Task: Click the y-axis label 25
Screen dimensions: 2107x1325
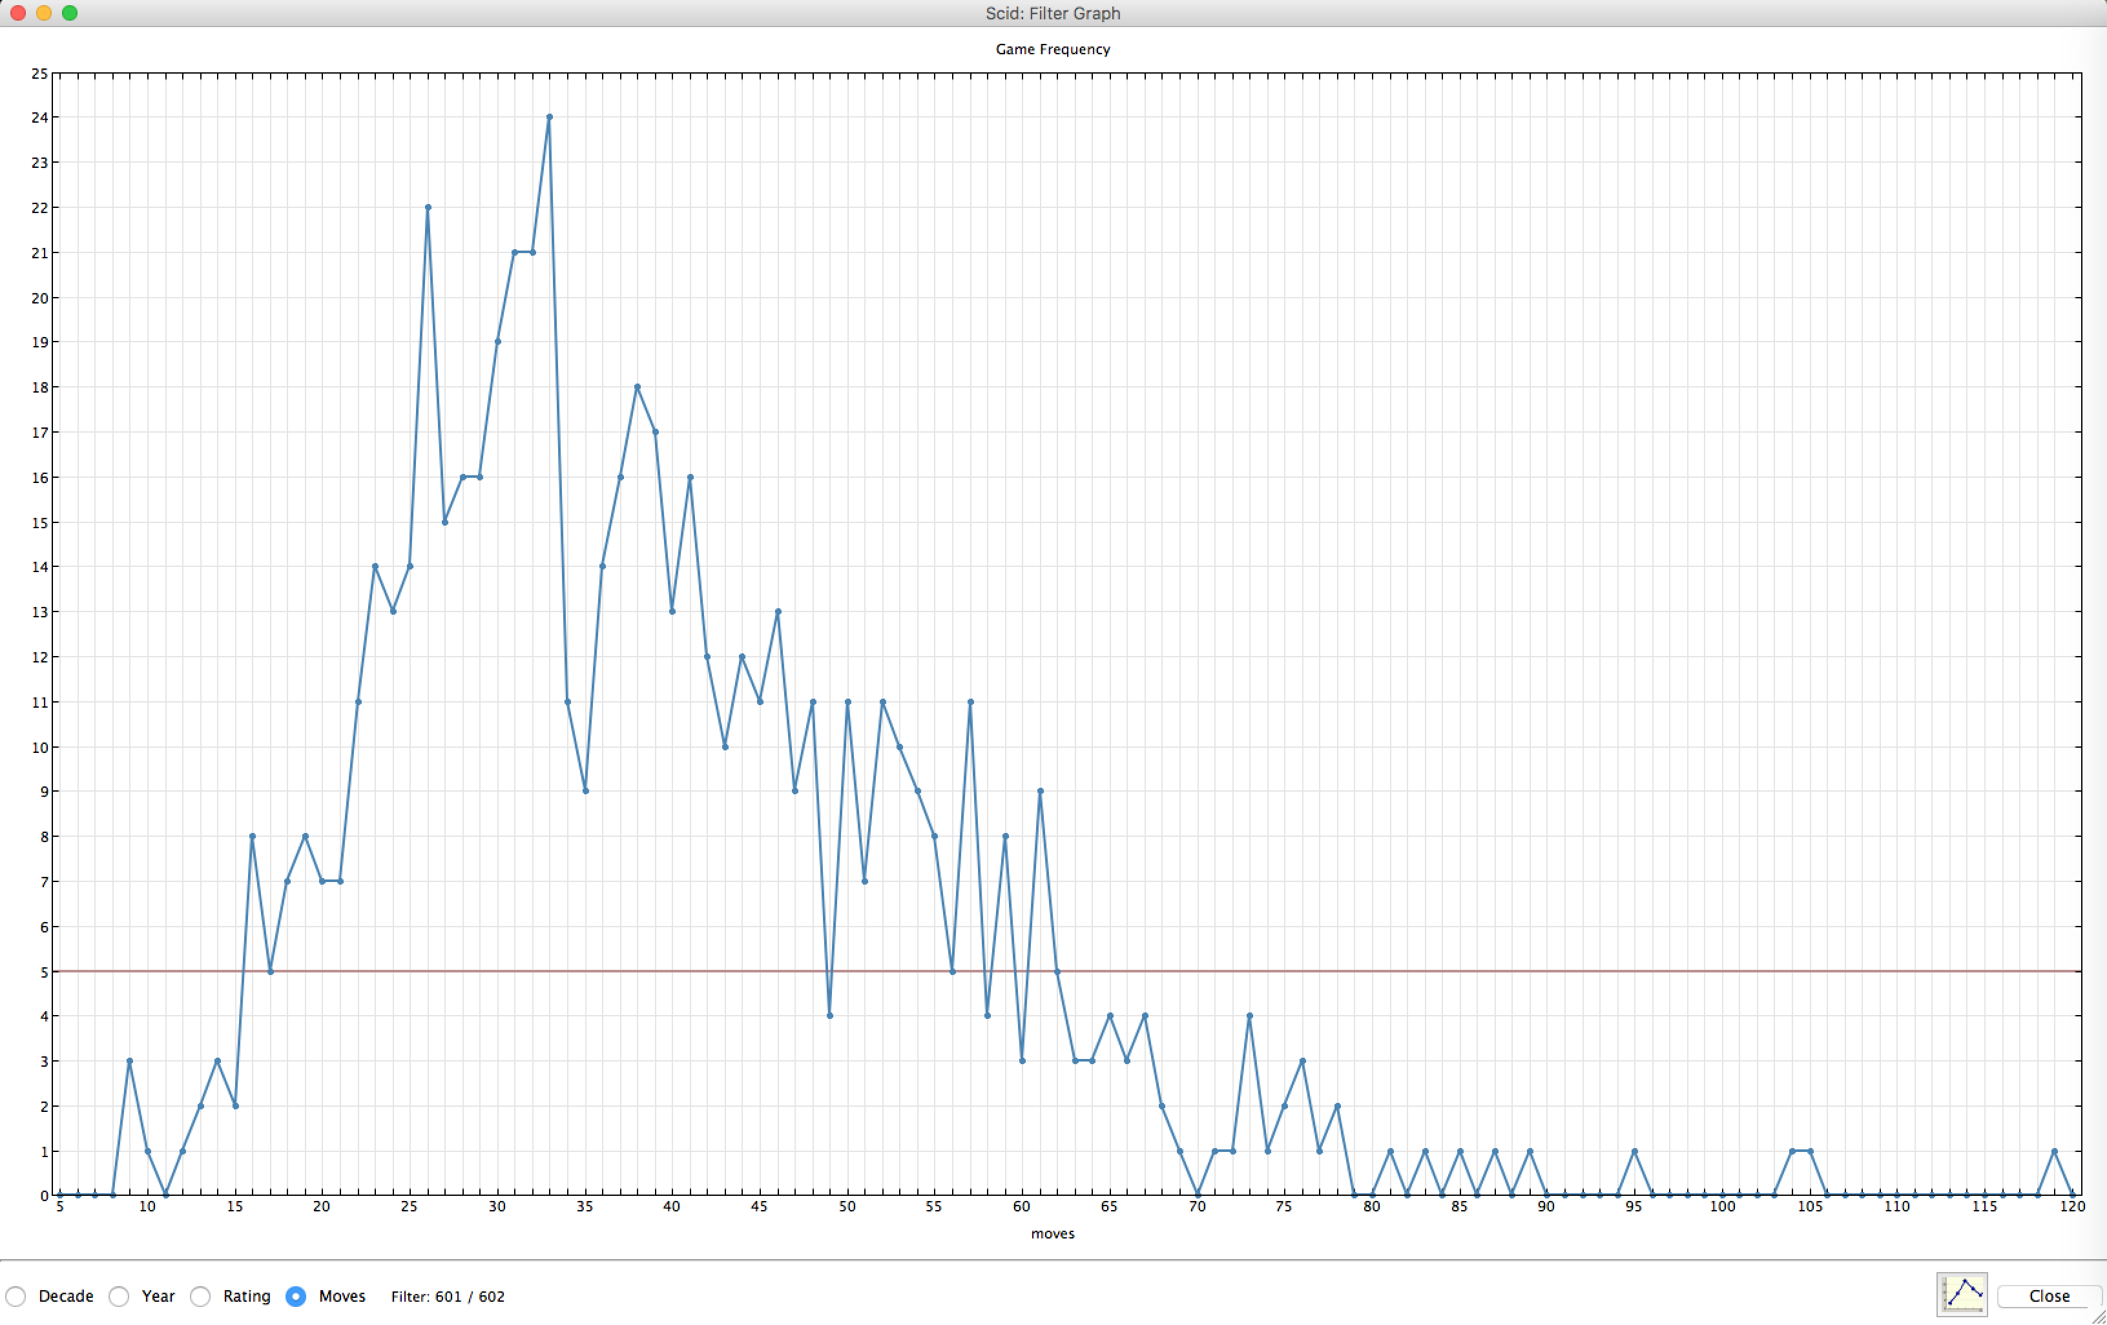Action: point(39,74)
